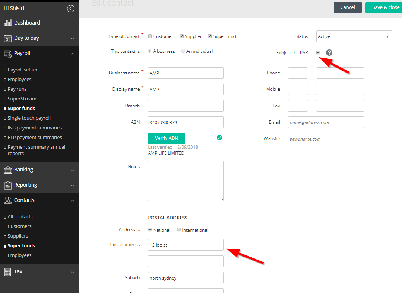Click the Reporting clipboard icon
The height and width of the screenshot is (293, 402).
pos(8,185)
